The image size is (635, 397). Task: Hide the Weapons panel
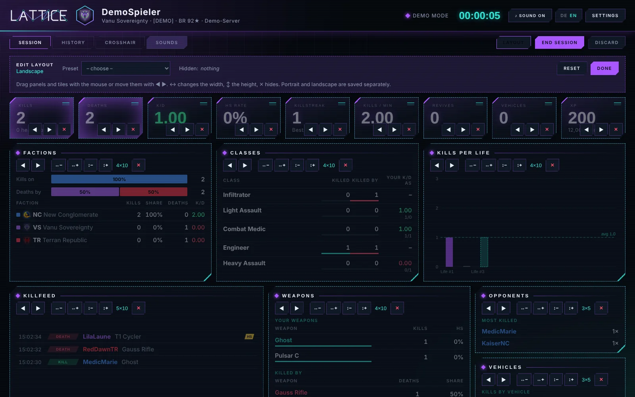click(x=397, y=308)
